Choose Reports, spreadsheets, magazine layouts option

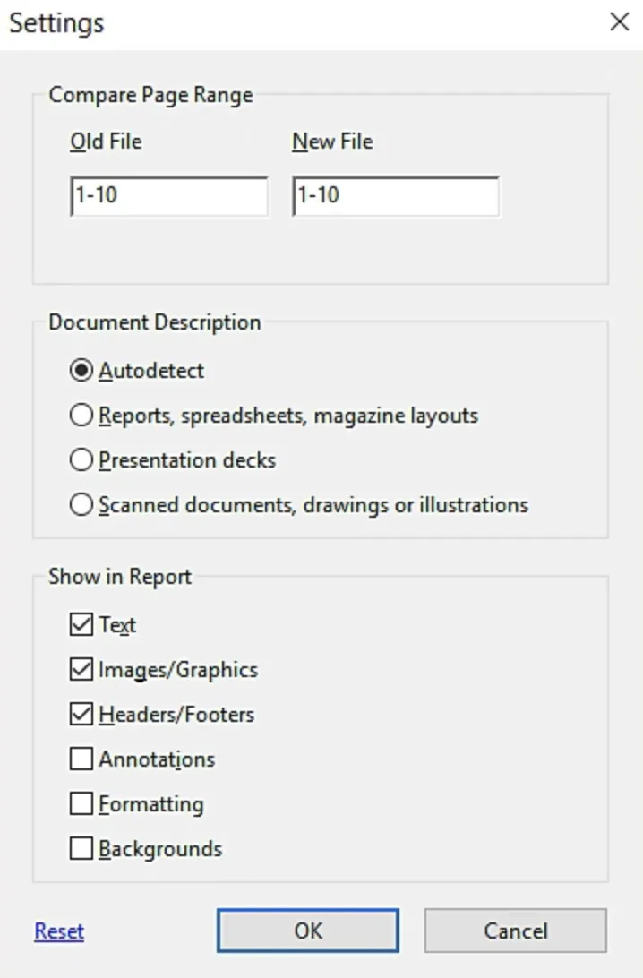81,416
